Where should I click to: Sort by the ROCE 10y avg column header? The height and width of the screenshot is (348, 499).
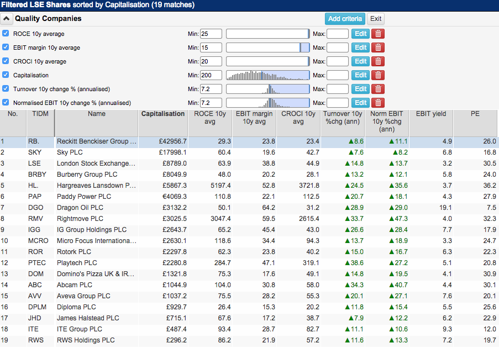coord(210,123)
